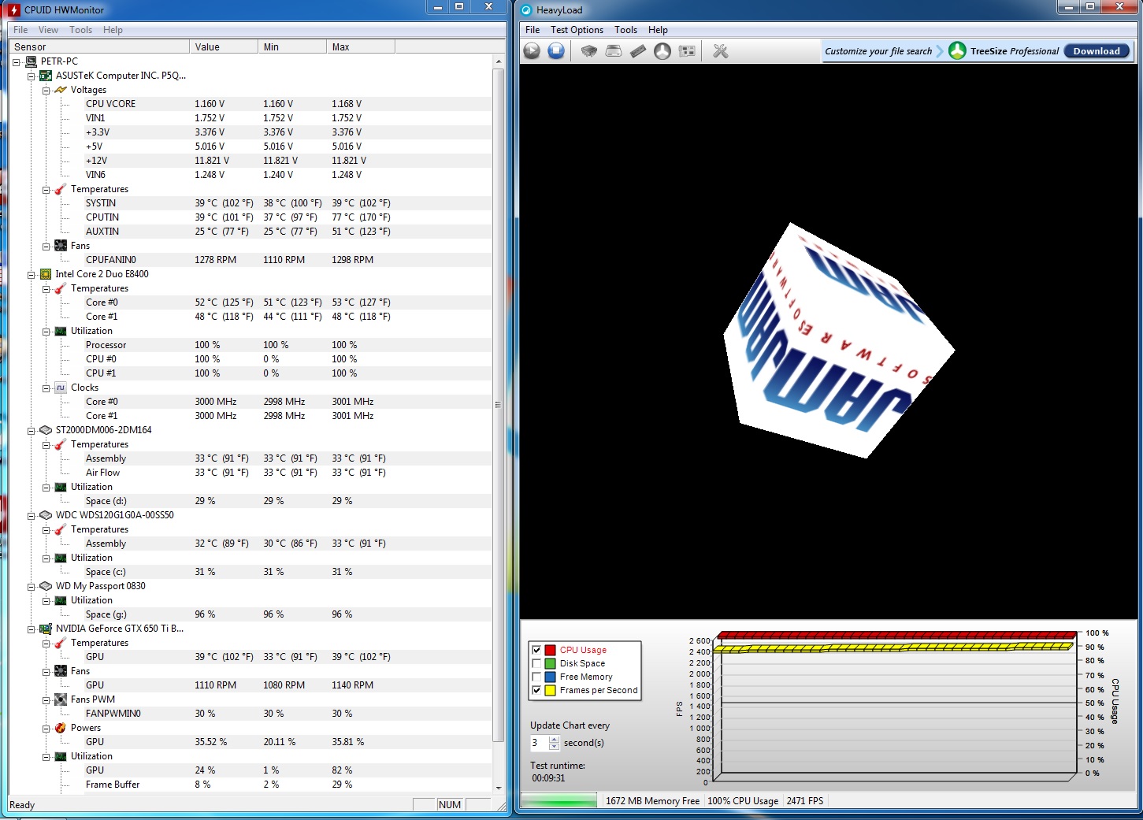Viewport: 1143px width, 820px height.
Task: Collapse the Powers group under NVIDIA
Action: click(x=46, y=728)
